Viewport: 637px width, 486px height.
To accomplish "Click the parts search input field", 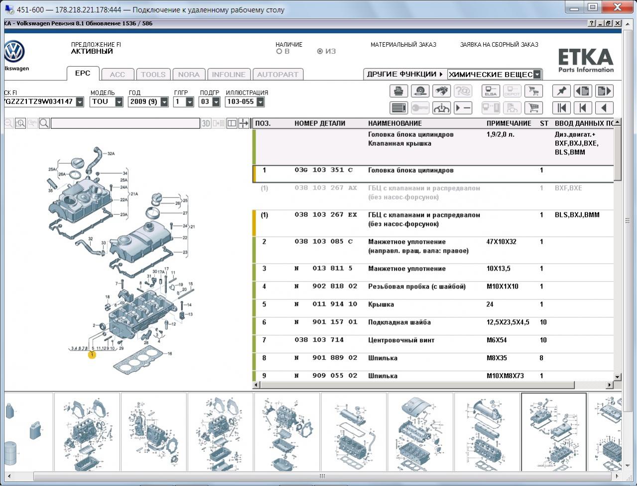I will coord(125,123).
